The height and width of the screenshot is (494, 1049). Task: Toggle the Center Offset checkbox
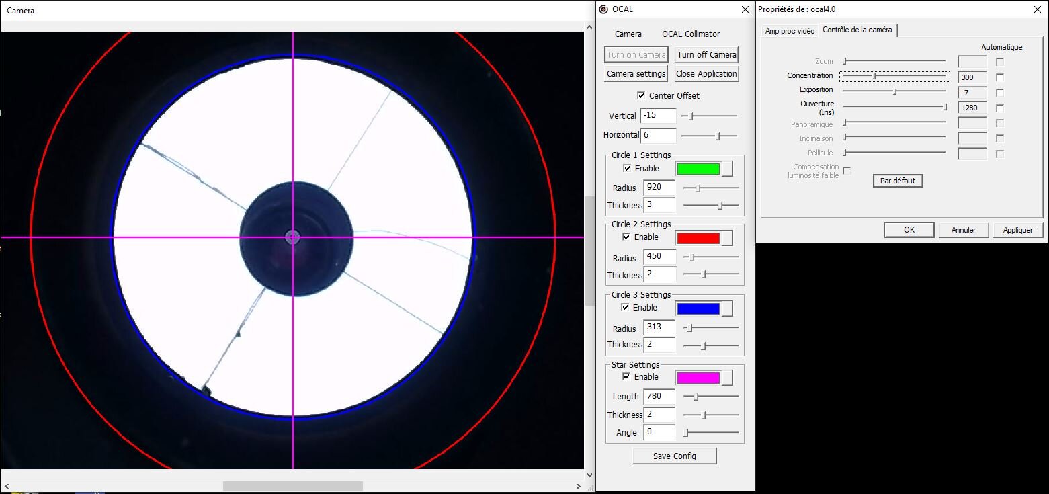tap(641, 95)
